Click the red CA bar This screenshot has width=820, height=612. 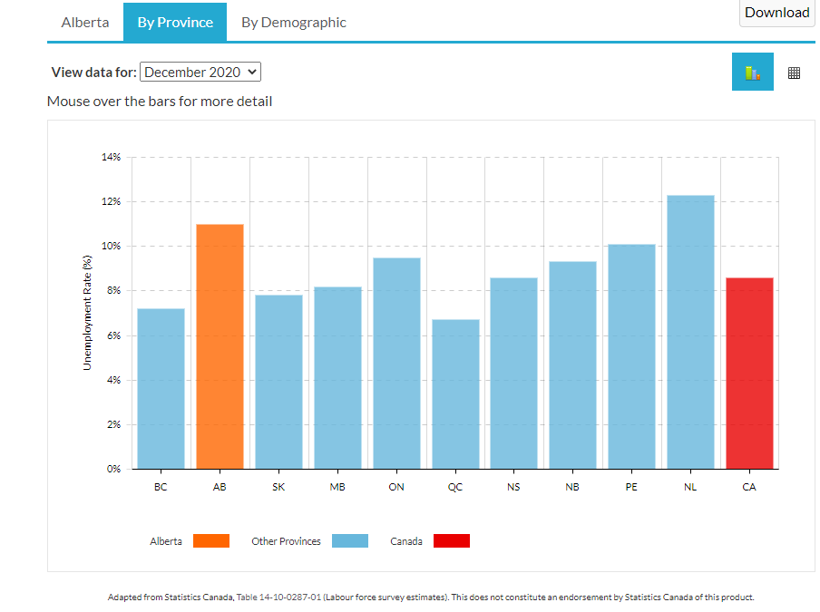[x=749, y=373]
